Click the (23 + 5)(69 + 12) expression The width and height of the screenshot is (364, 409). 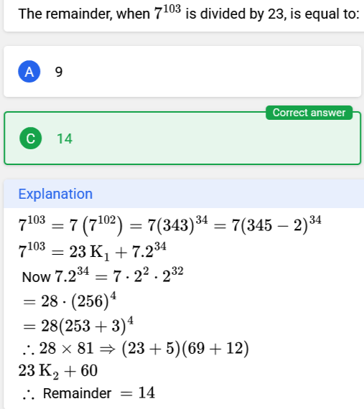click(185, 348)
